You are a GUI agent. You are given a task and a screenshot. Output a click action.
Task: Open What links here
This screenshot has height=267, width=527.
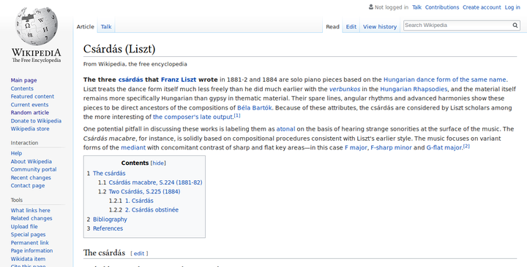pyautogui.click(x=30, y=210)
